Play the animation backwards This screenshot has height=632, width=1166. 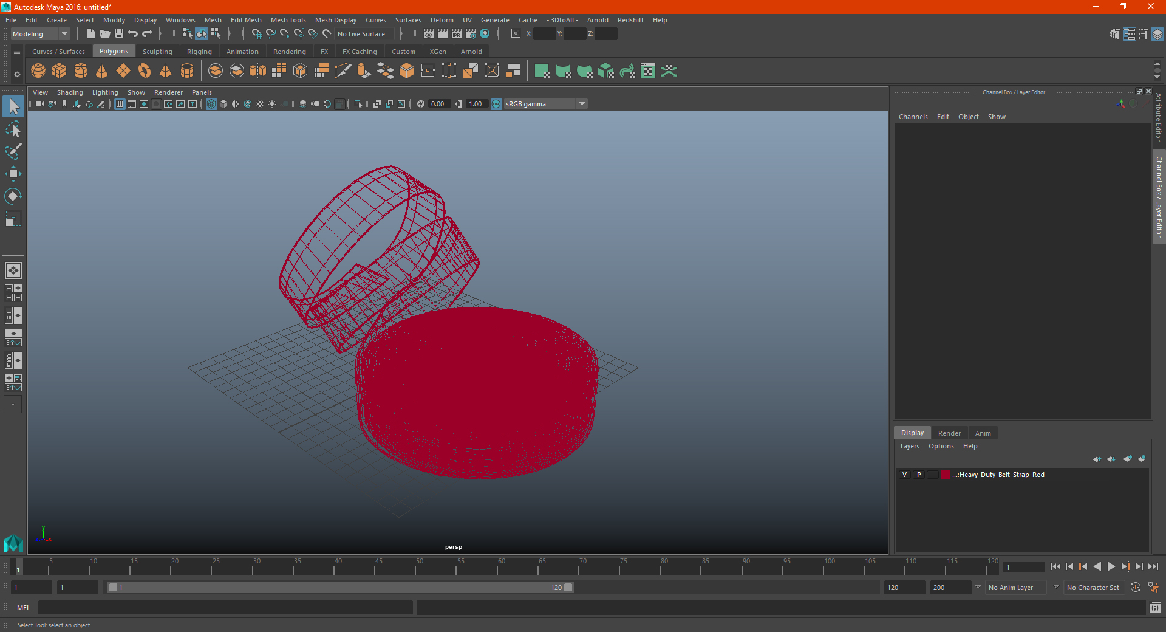(1097, 566)
